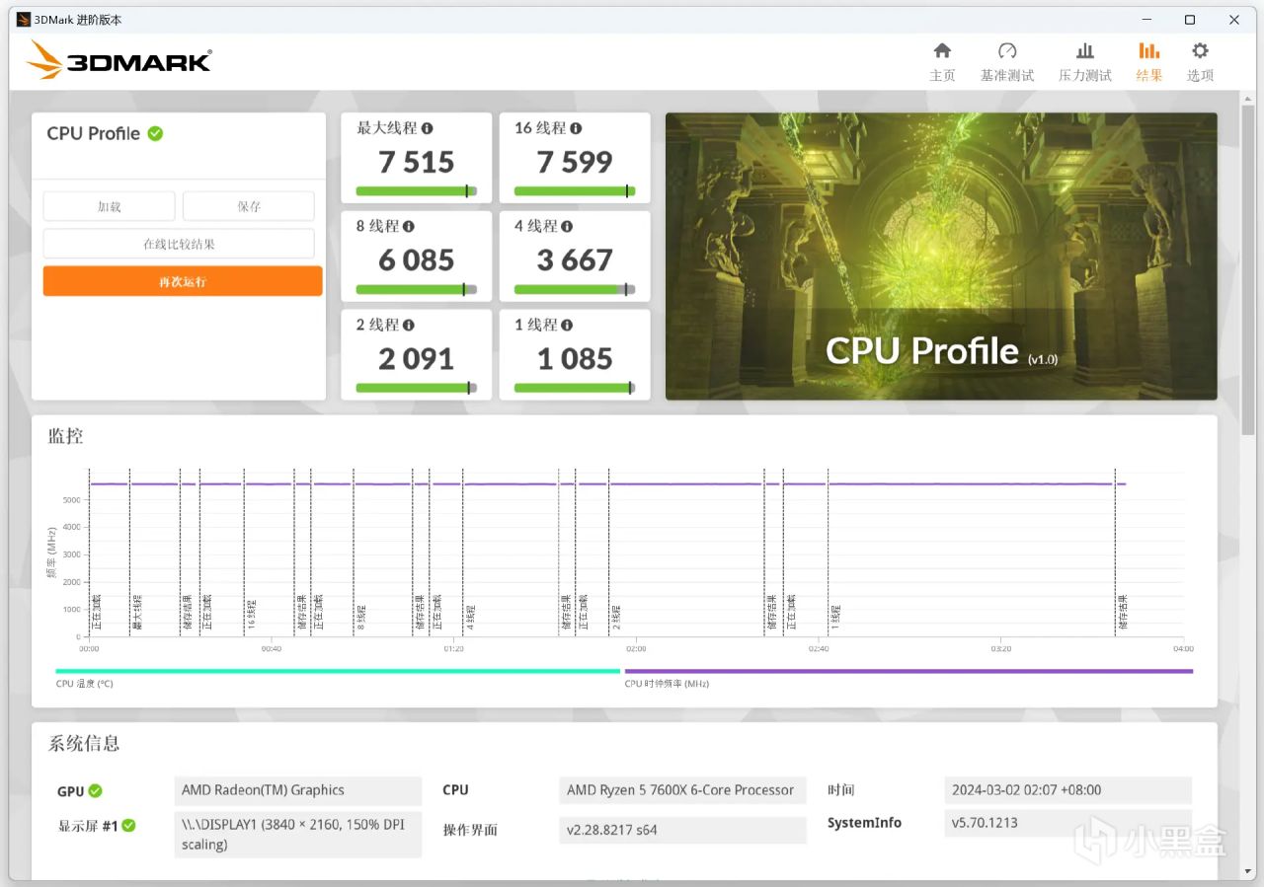Select the 2 线程 marker on the chart
This screenshot has height=887, width=1264.
pyautogui.click(x=616, y=618)
